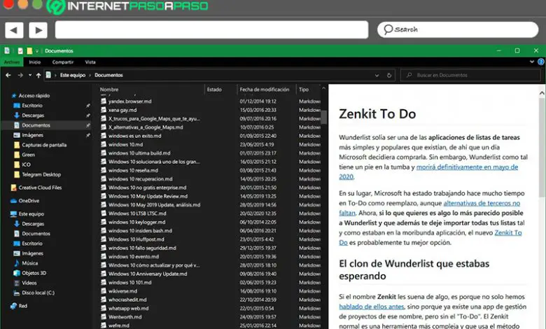Expand the address bar history dropdown
The image size is (546, 329).
click(x=377, y=75)
